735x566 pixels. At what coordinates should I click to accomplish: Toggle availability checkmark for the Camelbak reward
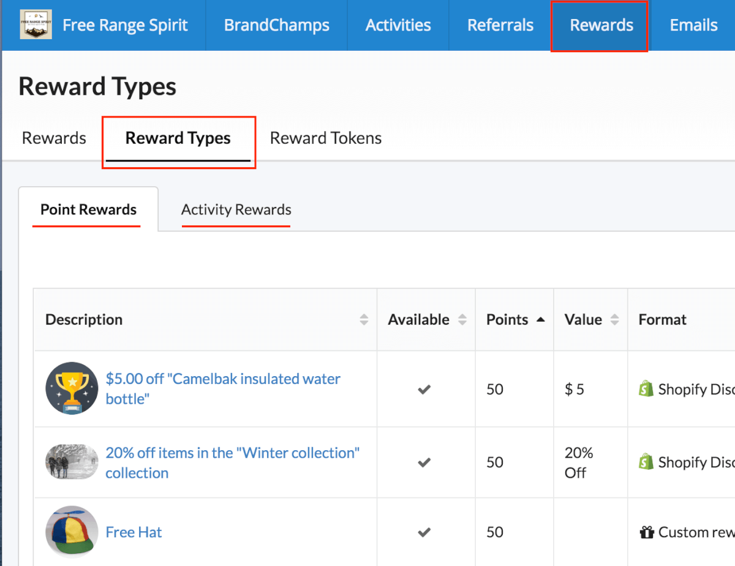point(425,389)
